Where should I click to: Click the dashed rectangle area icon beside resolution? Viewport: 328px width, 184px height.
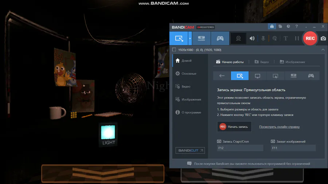click(x=174, y=50)
